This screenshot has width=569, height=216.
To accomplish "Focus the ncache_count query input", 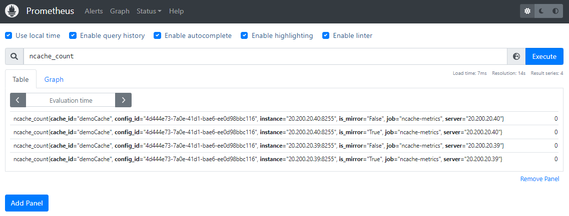I will (x=265, y=56).
